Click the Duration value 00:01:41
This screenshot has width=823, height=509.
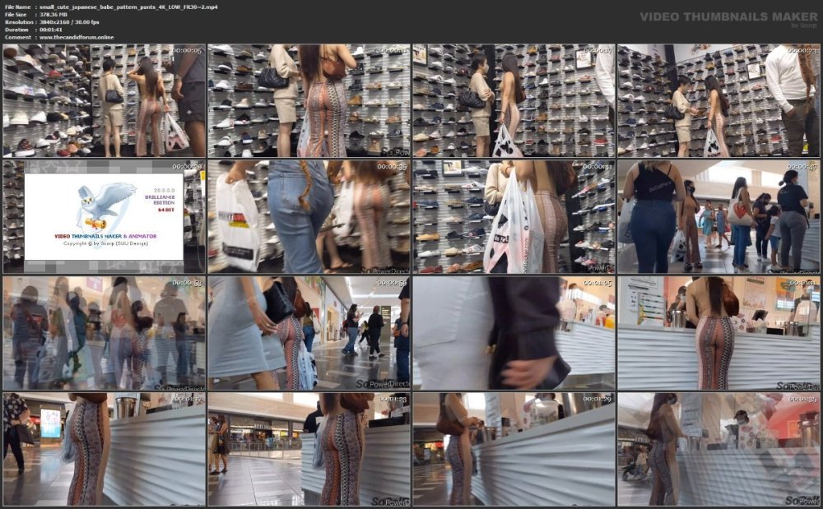(x=51, y=30)
